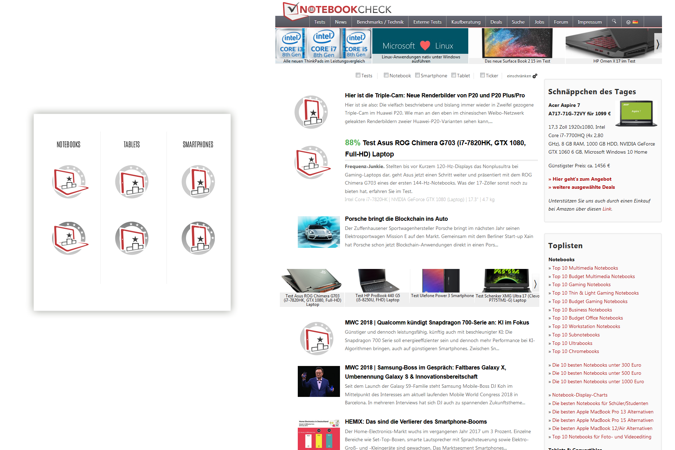Viewport: 675px width, 450px height.
Task: Open Porsche blockchain article thumbnail
Action: (319, 232)
